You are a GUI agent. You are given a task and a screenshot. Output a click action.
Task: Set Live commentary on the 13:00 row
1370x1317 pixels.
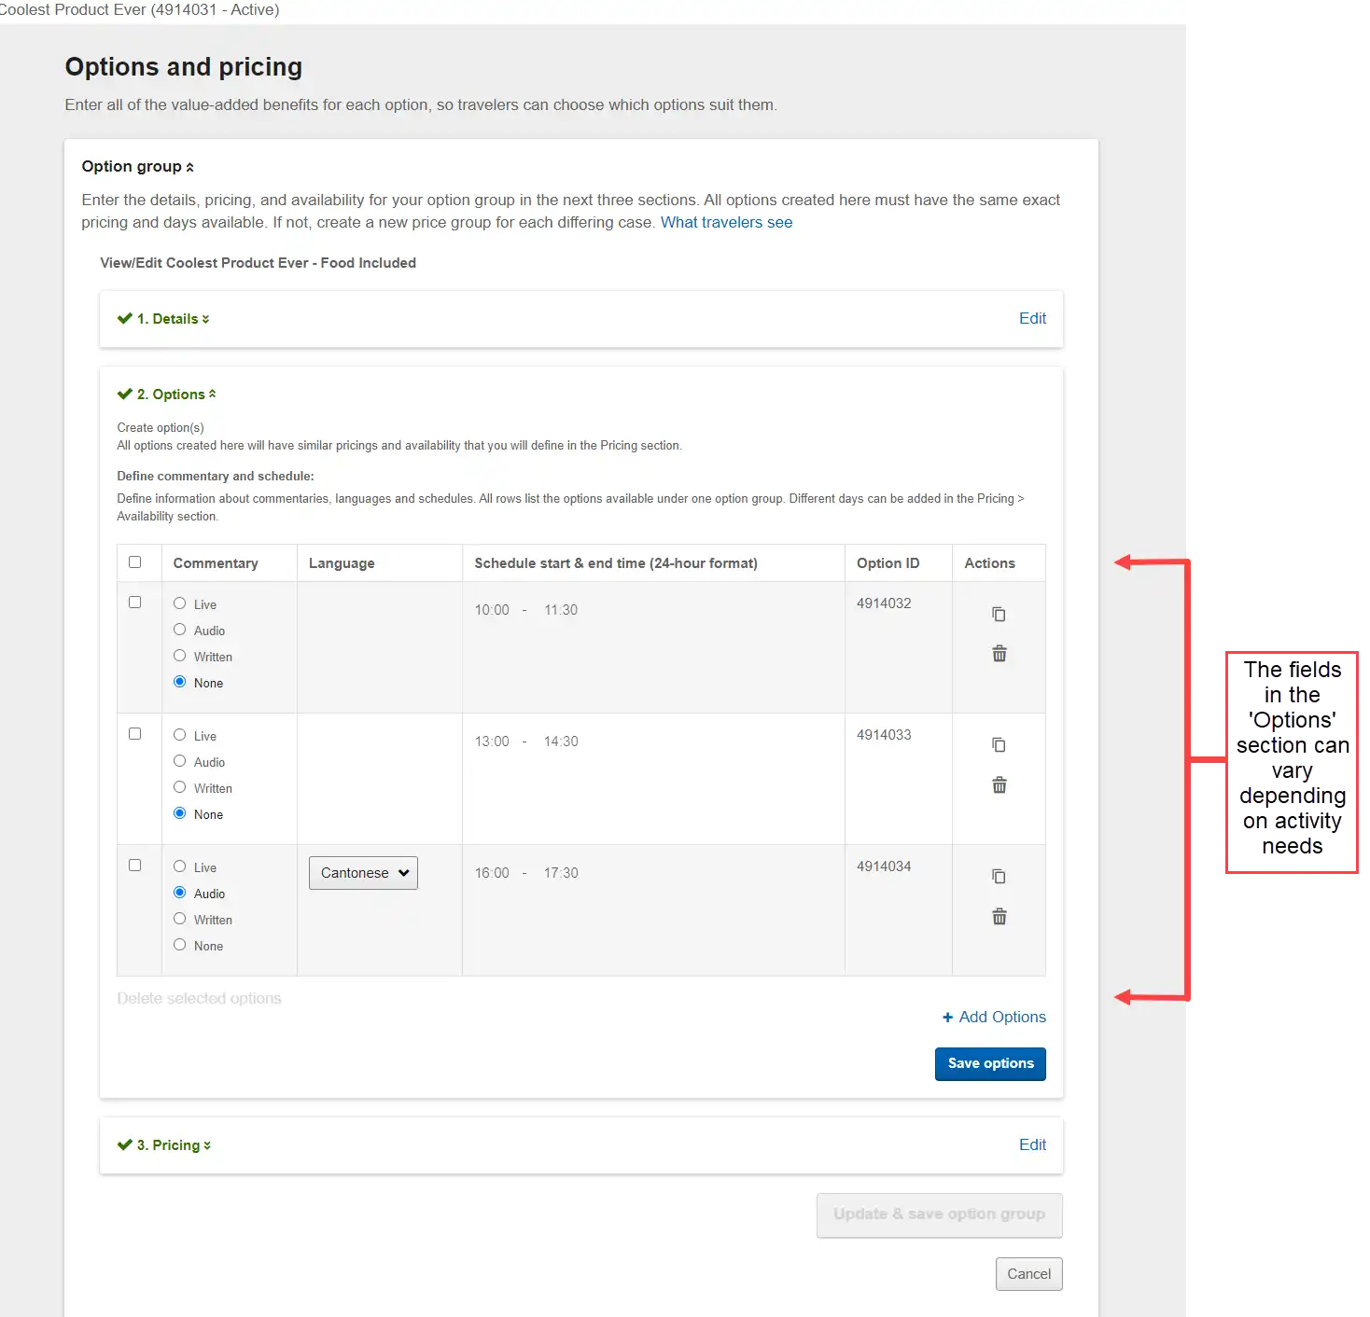pyautogui.click(x=179, y=735)
